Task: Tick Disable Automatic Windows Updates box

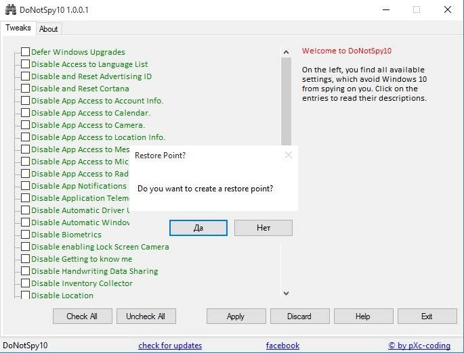Action: 26,222
